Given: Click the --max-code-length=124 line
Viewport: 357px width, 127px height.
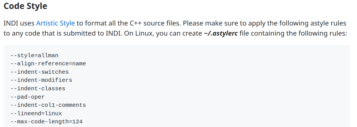Looking at the screenshot, I should [46, 122].
